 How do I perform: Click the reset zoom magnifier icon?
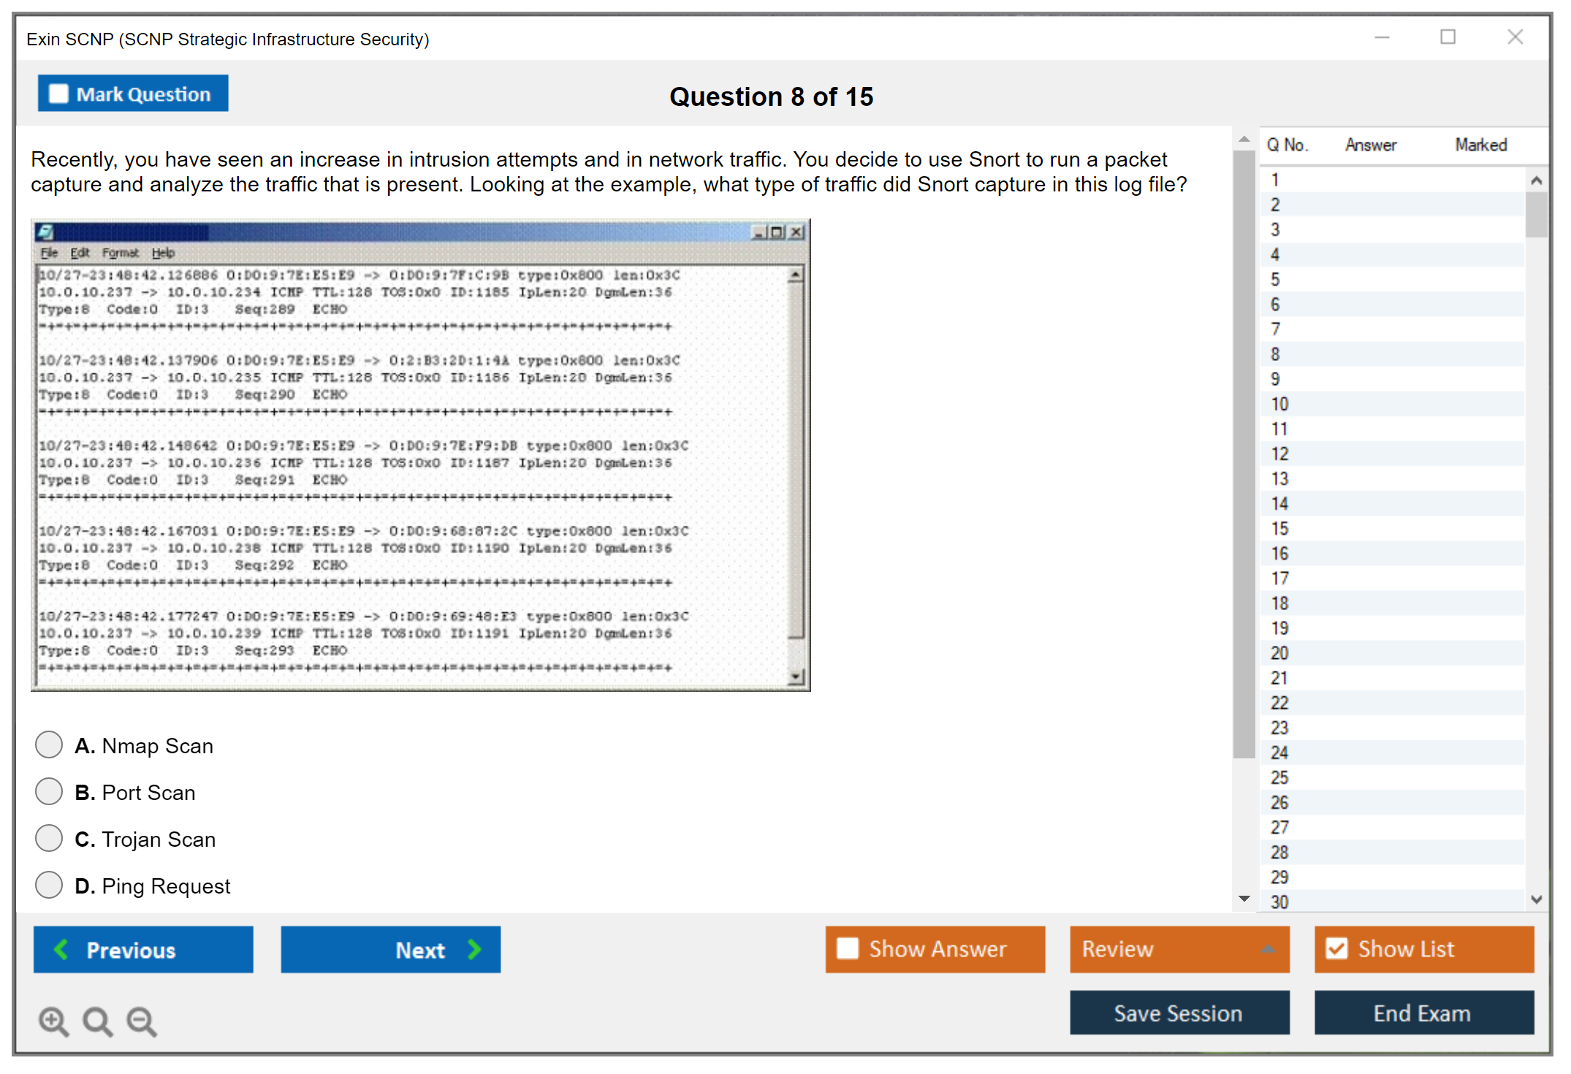(x=97, y=1021)
